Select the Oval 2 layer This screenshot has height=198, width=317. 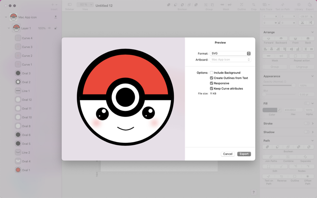click(26, 82)
